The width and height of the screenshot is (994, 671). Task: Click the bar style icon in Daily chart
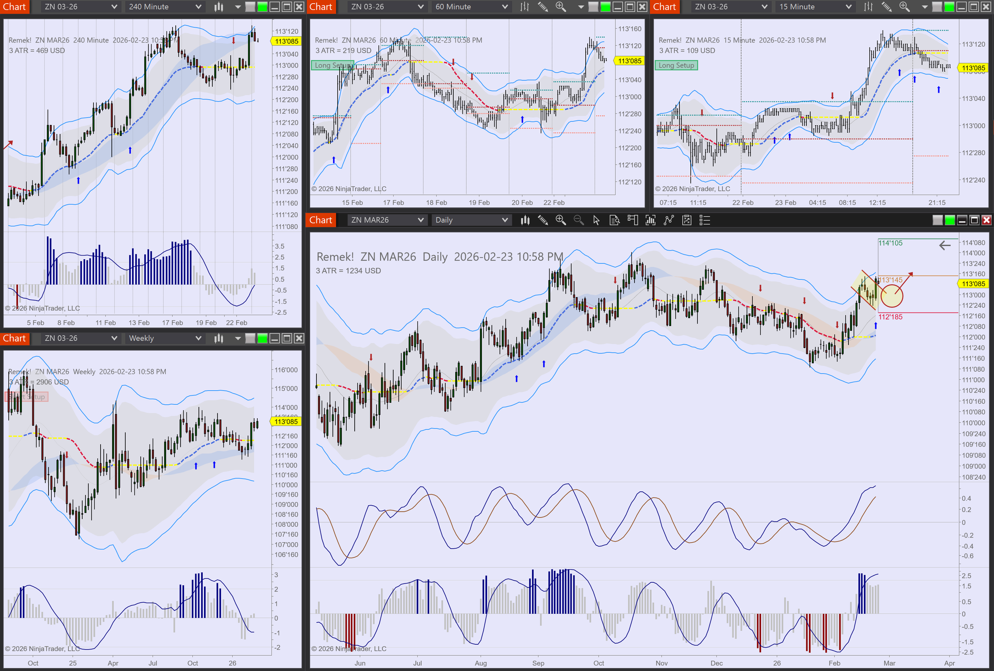[525, 220]
